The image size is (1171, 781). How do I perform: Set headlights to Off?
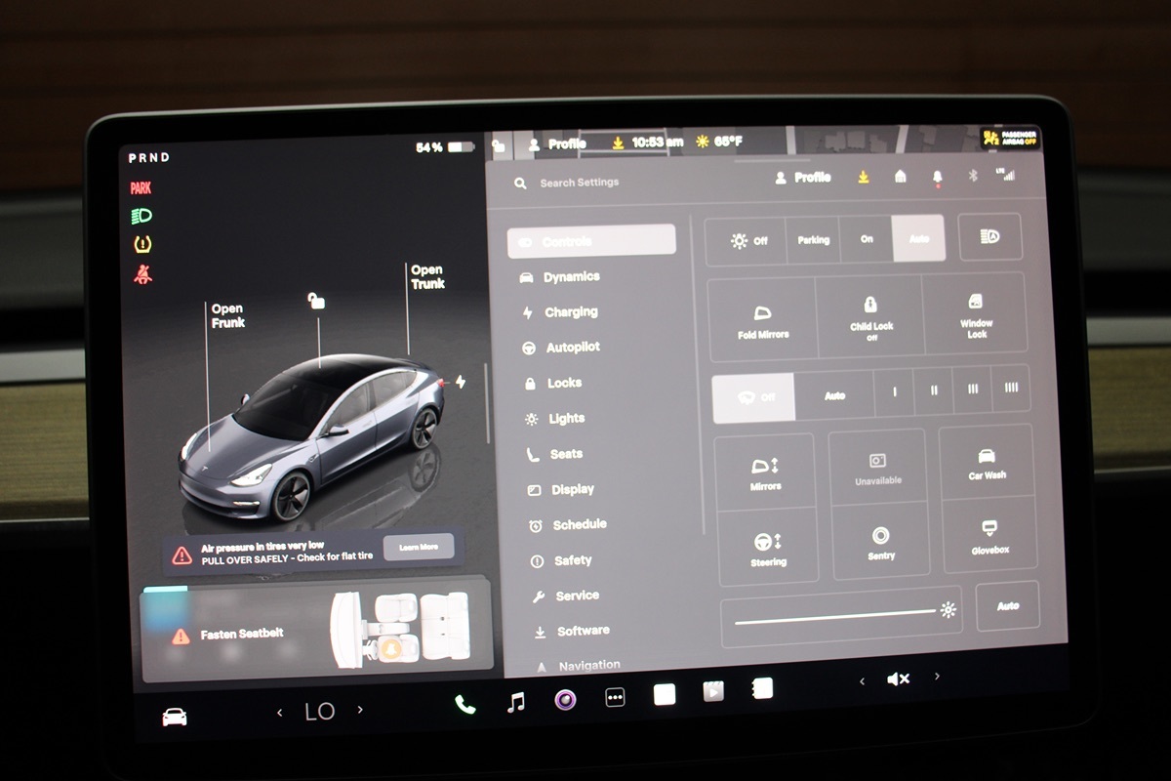point(747,240)
